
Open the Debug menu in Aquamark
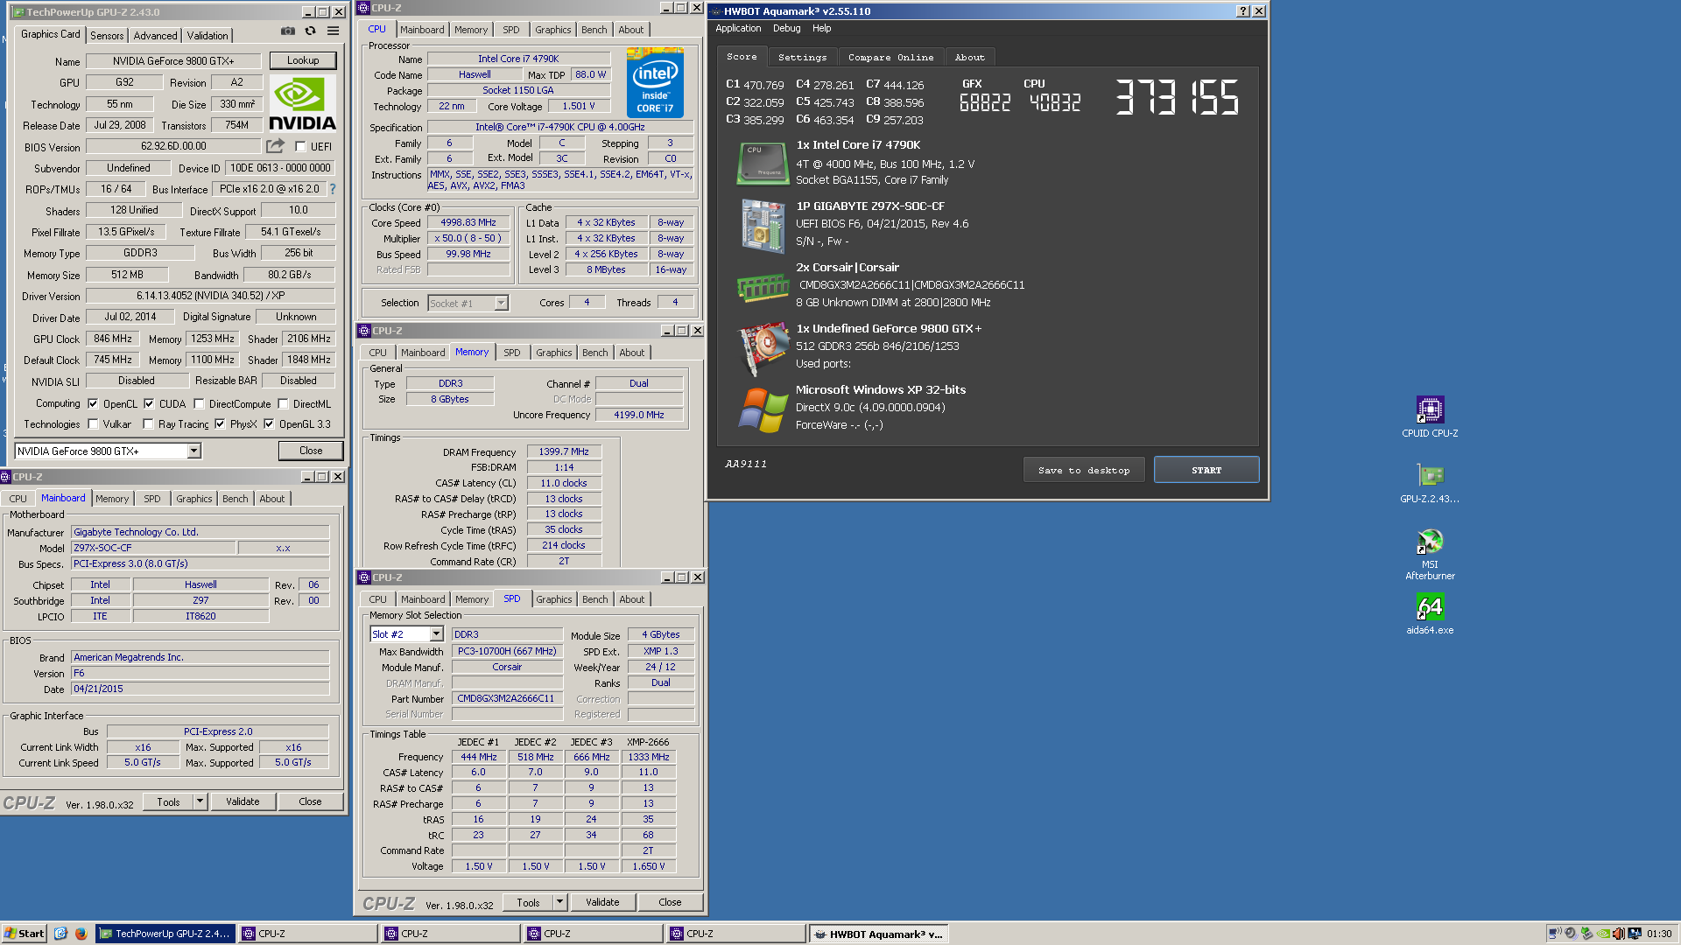[786, 28]
